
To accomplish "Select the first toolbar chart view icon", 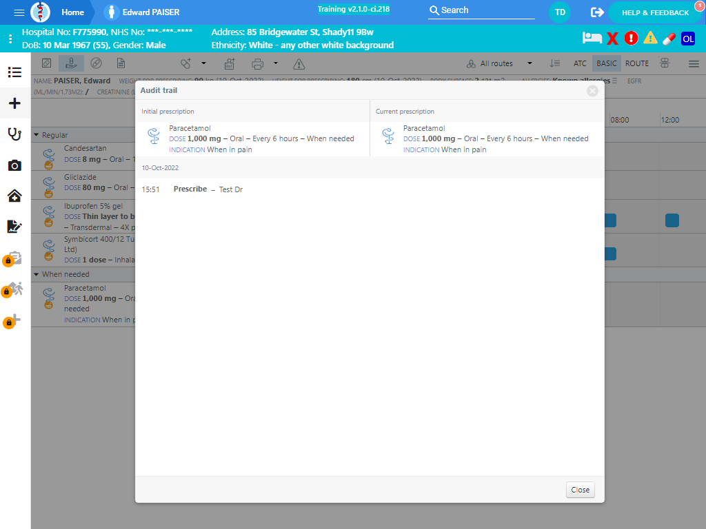I will (x=46, y=63).
